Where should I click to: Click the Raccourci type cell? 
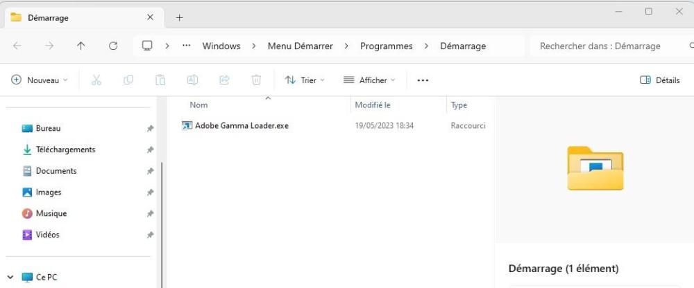[x=468, y=125]
